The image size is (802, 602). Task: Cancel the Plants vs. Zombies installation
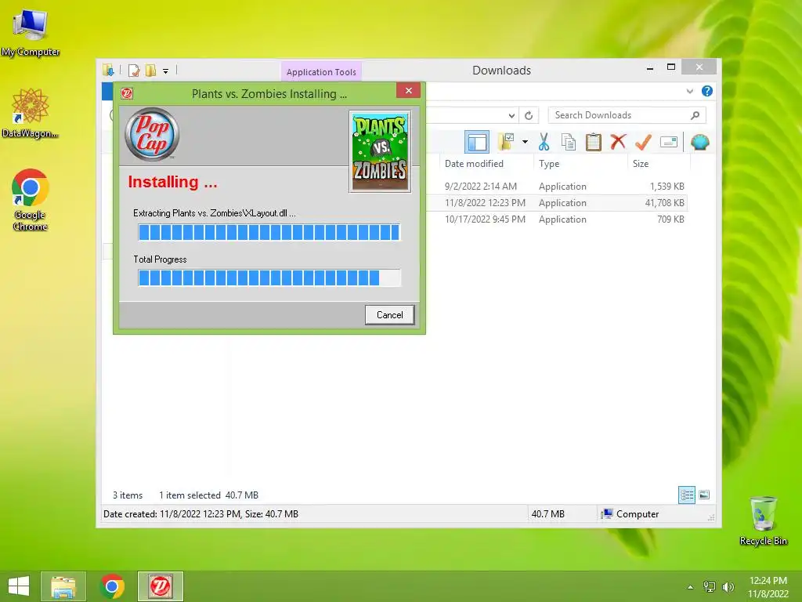[x=389, y=315]
